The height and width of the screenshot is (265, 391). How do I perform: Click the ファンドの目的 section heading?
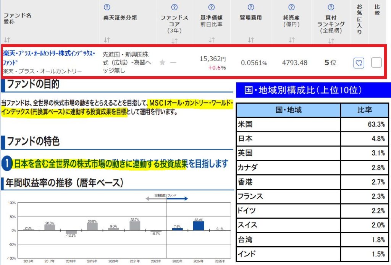point(34,84)
